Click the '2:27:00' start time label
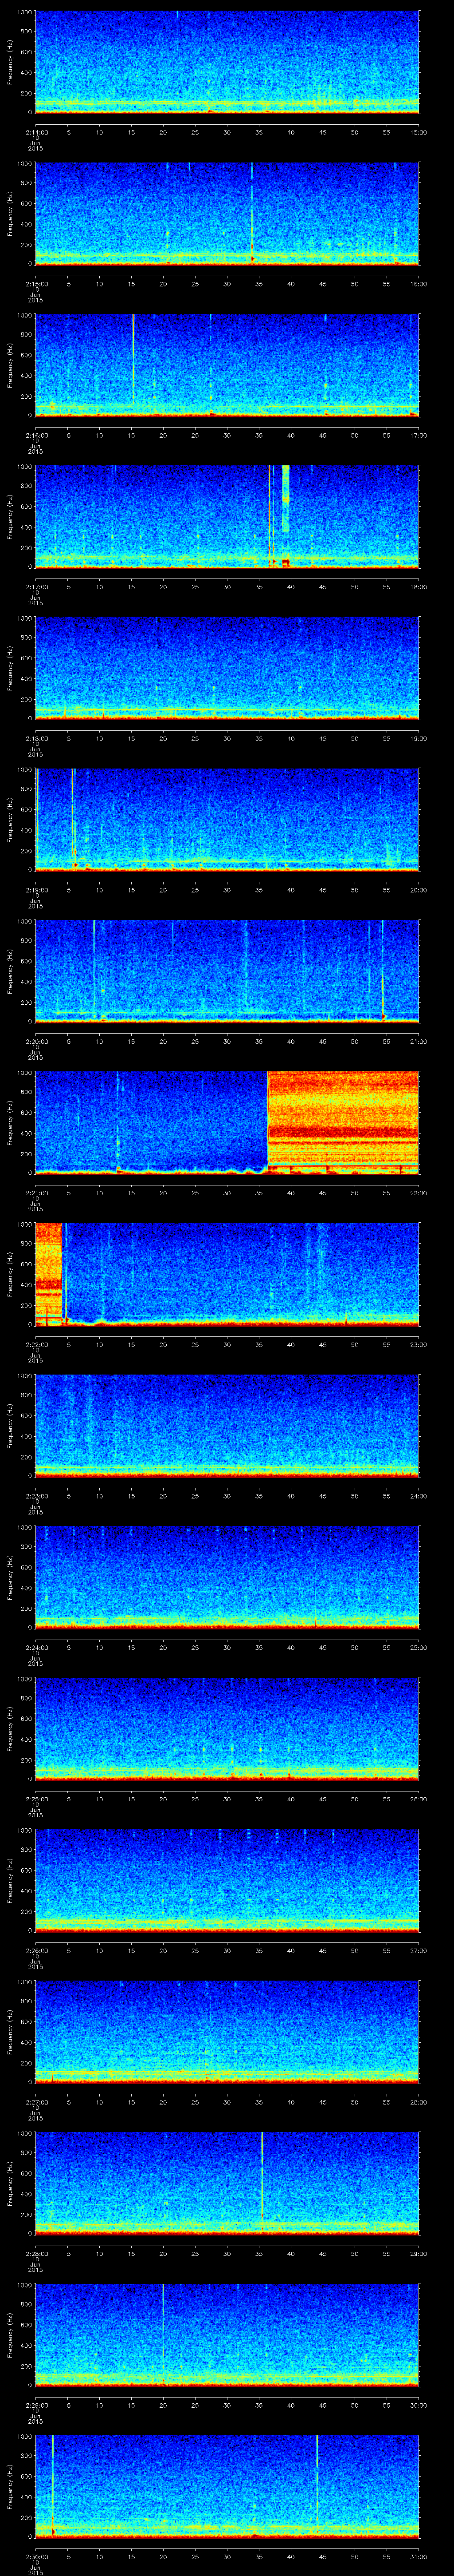Image resolution: width=454 pixels, height=2576 pixels. tap(36, 2102)
